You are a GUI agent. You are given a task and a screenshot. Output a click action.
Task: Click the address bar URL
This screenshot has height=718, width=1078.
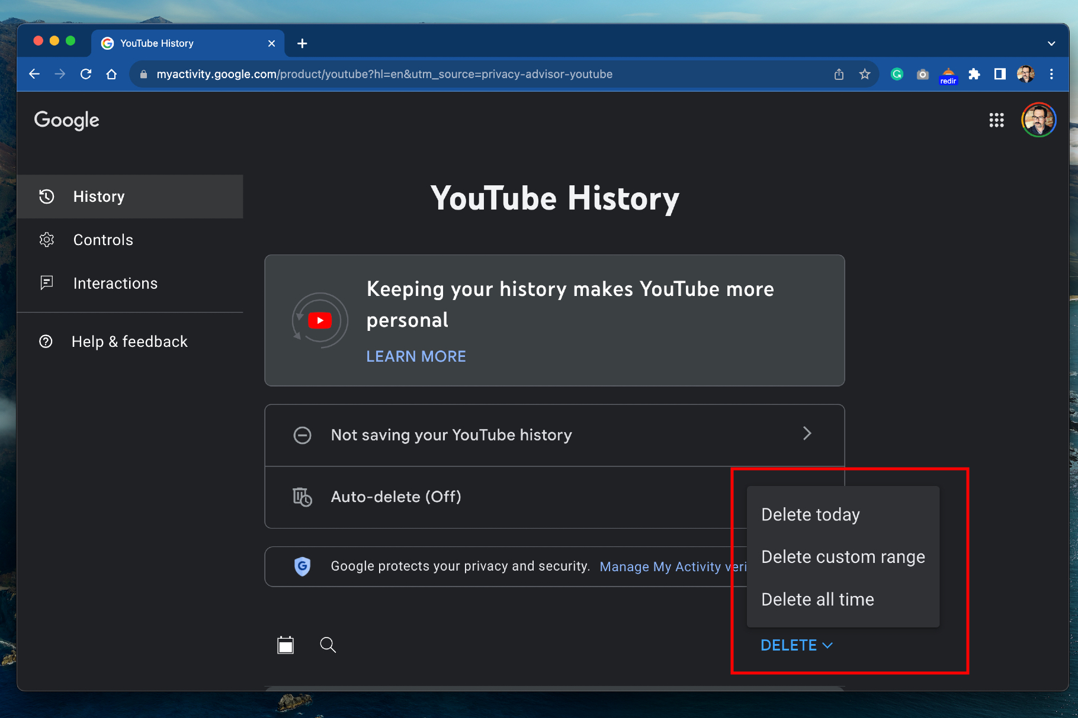(x=384, y=74)
